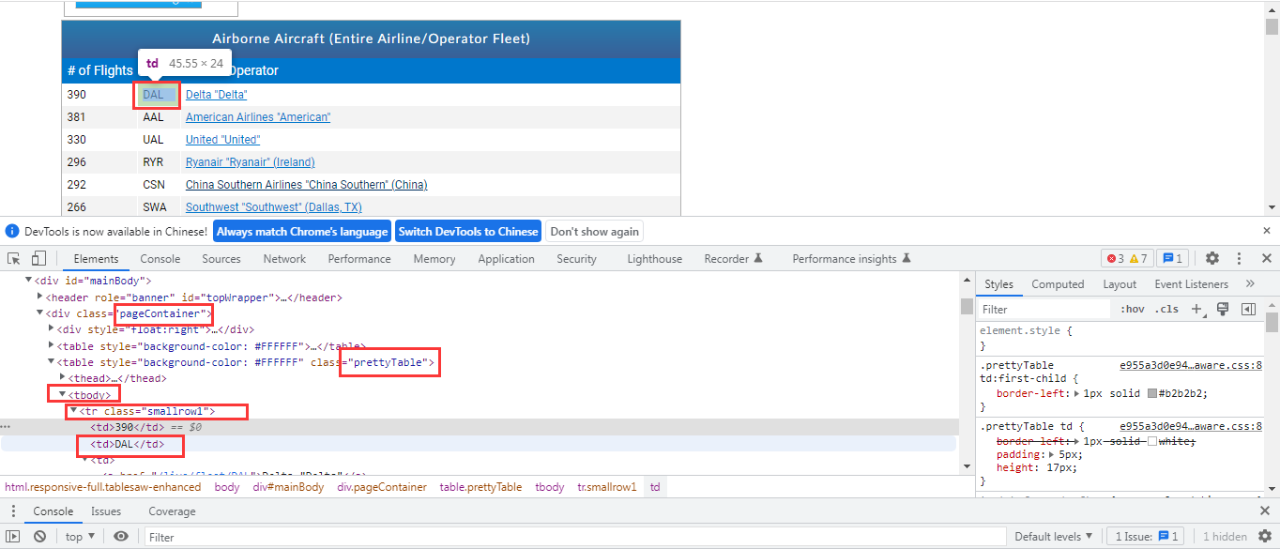Viewport: 1280px width, 549px height.
Task: Click the info icon in language bar
Action: click(12, 231)
